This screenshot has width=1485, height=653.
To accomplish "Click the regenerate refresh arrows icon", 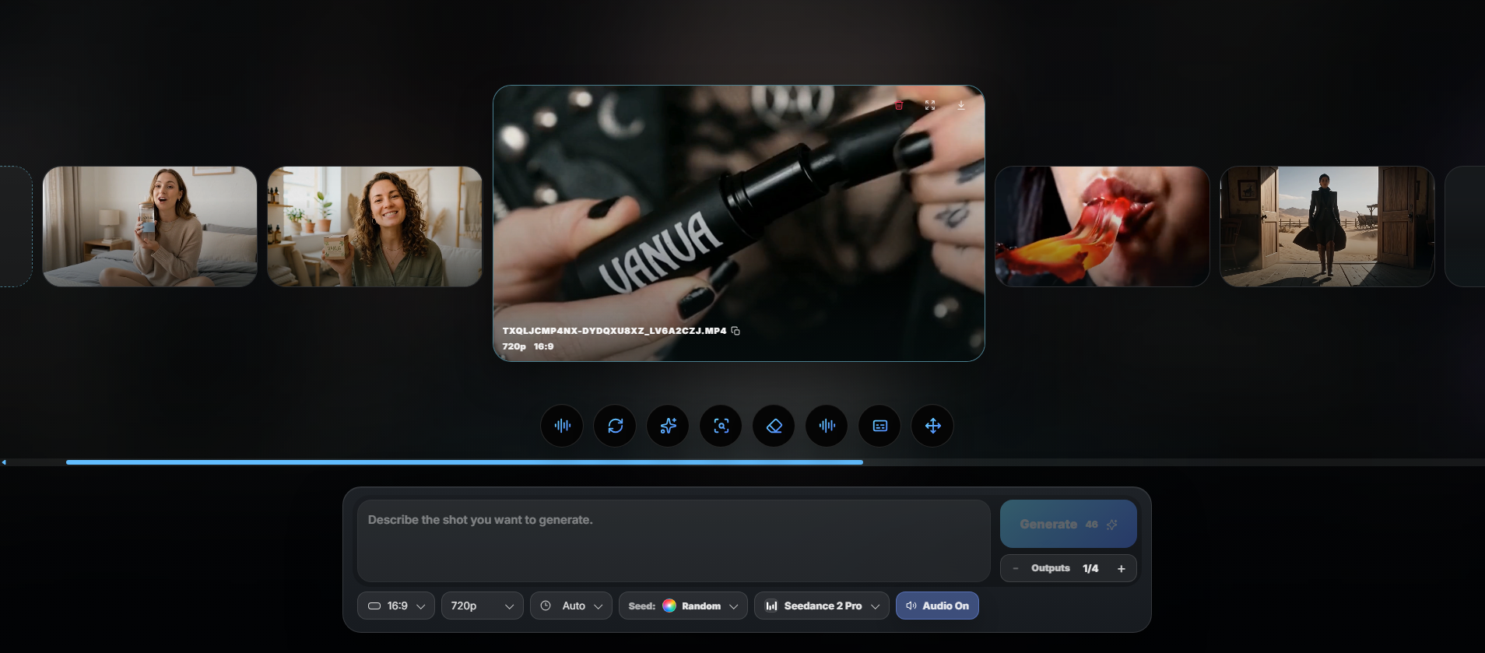I will (x=615, y=426).
